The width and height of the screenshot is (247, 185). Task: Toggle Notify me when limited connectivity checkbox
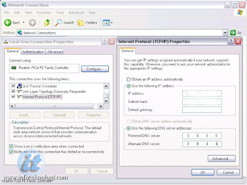(11, 152)
